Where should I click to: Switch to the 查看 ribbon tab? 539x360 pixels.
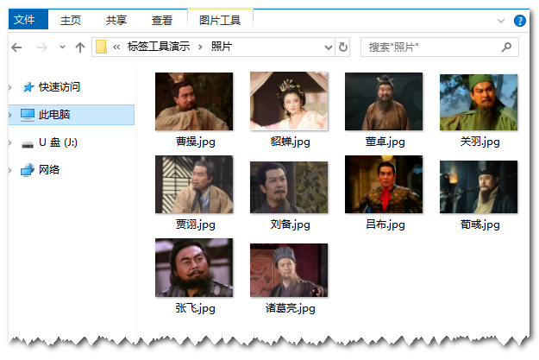[162, 21]
